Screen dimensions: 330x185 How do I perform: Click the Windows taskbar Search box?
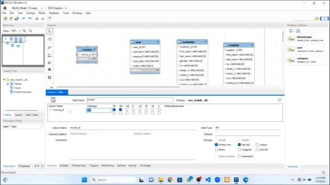click(113, 180)
